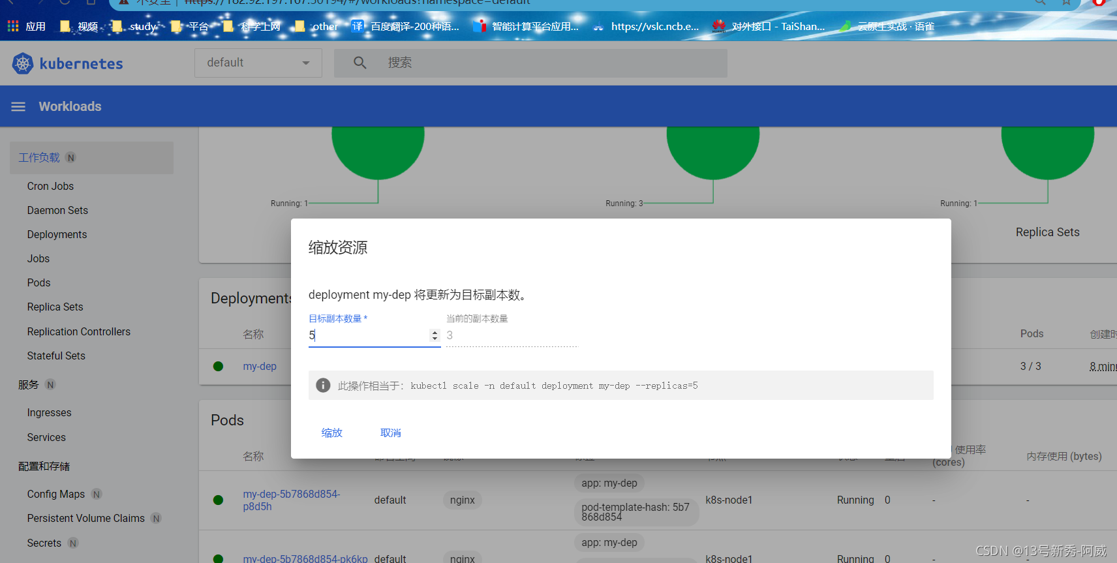Select Replication Controllers in the sidebar
The image size is (1117, 563).
79,331
